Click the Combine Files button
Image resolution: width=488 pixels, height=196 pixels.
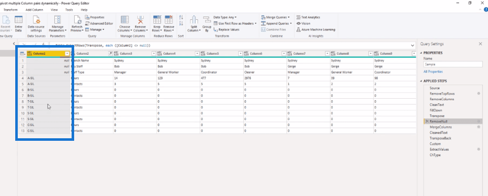pyautogui.click(x=274, y=29)
